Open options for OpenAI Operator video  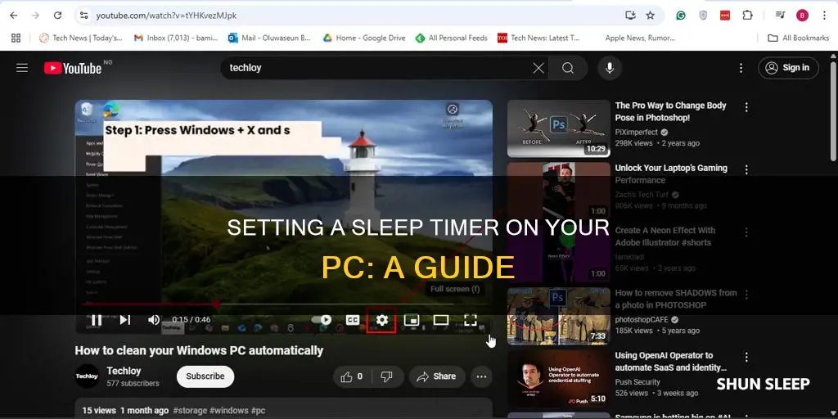pos(746,358)
